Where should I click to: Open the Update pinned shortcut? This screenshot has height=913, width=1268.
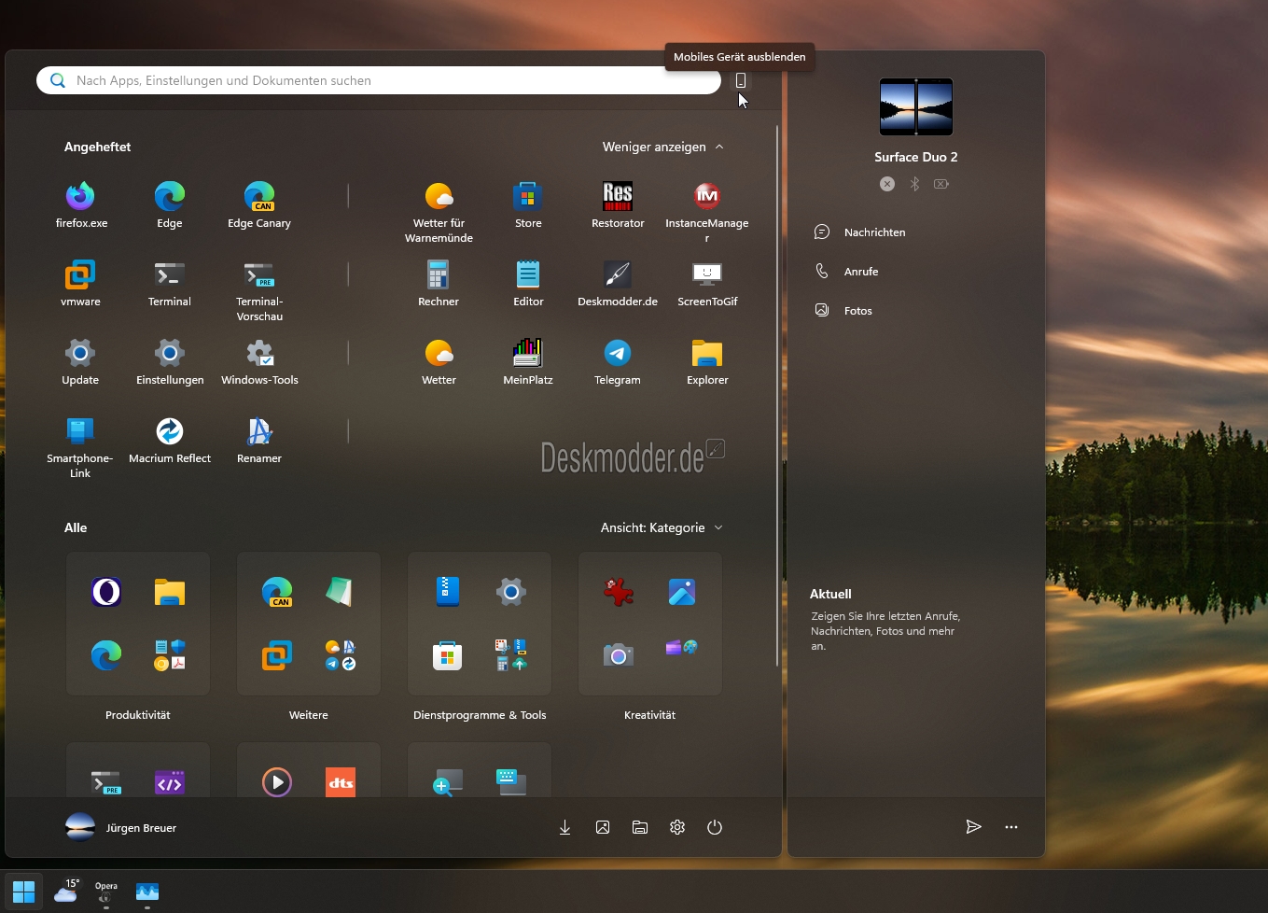80,362
